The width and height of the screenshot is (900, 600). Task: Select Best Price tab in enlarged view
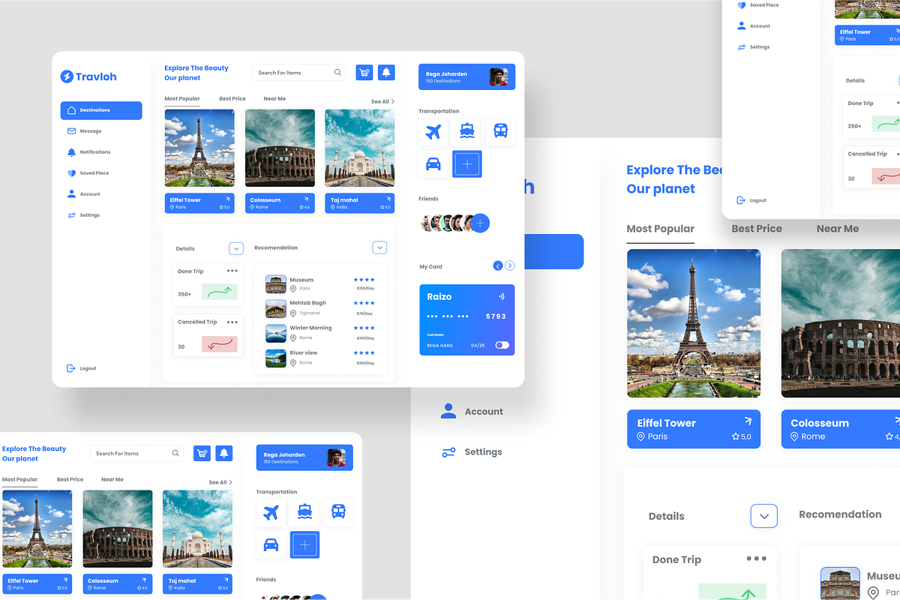point(757,229)
